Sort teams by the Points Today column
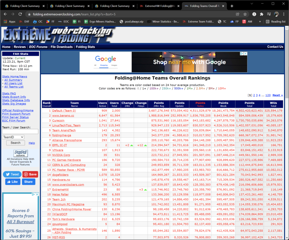Viewport: 289px width, 240px height. coord(200,104)
